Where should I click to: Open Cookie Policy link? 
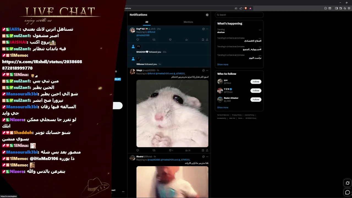(249, 115)
